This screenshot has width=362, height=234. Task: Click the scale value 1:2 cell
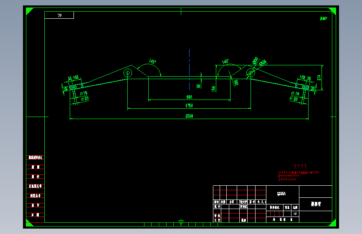[x=295, y=214]
